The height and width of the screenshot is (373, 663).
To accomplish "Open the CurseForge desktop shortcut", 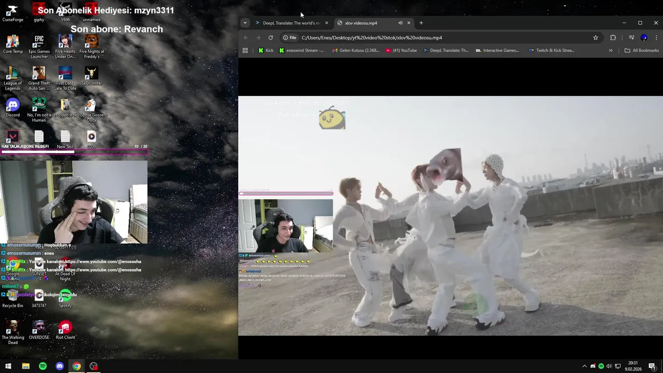I will point(12,13).
